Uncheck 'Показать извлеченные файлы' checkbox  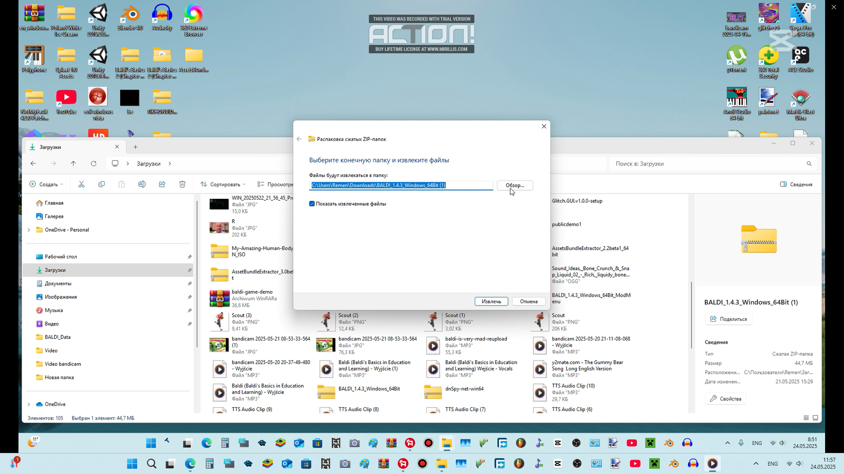coord(312,204)
